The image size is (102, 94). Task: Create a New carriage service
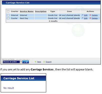(x=39, y=62)
